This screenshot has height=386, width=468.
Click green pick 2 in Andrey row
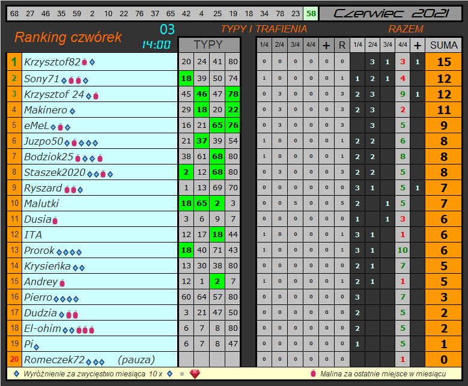point(217,282)
